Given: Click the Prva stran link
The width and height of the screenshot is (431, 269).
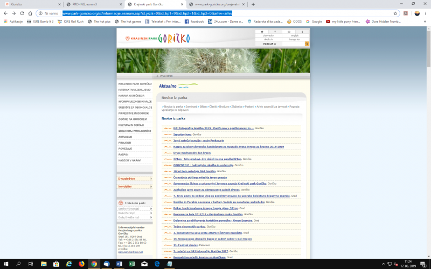Looking at the screenshot, I should (166, 76).
